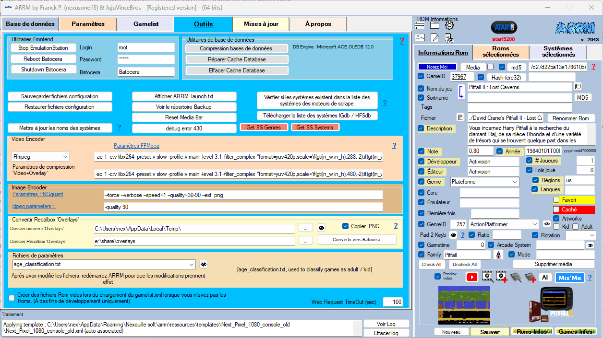Click the AI button in media bar
Screen dimensions: 603x338
(x=544, y=278)
